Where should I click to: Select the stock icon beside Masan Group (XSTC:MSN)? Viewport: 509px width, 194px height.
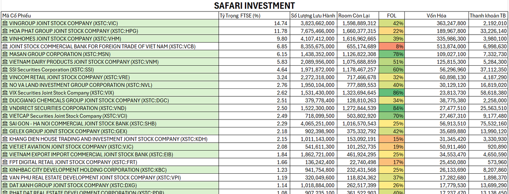coord(5,54)
